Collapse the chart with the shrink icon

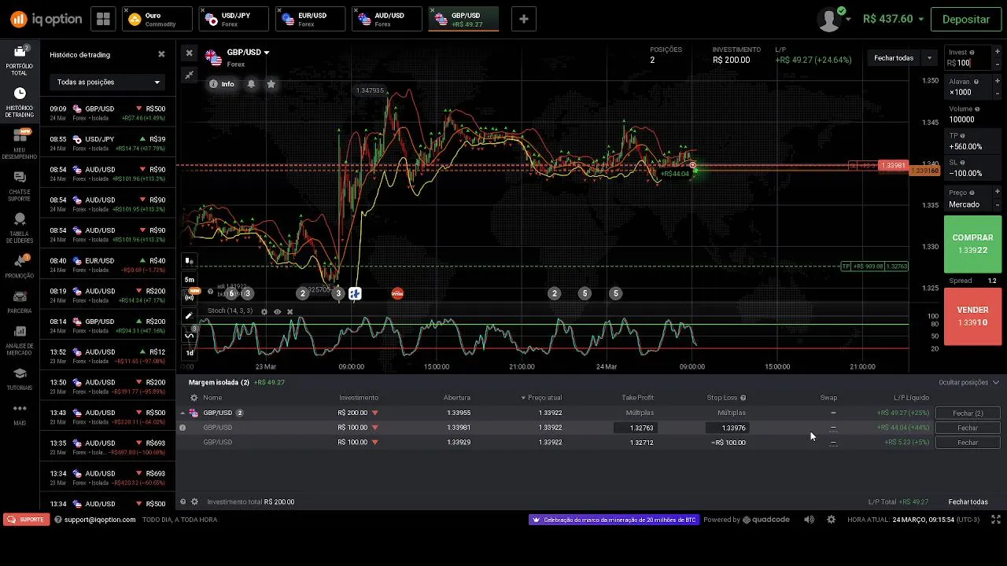point(189,75)
